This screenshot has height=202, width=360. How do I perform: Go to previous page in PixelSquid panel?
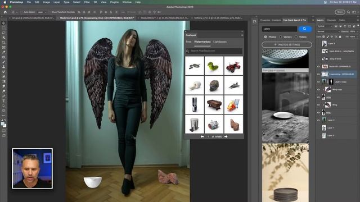pos(202,136)
